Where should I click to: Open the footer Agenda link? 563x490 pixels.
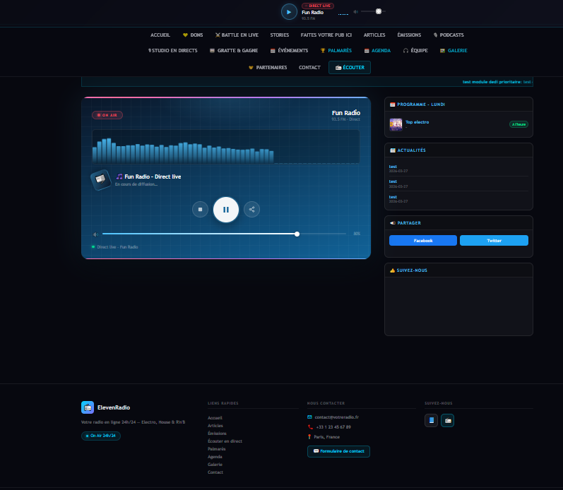(215, 457)
